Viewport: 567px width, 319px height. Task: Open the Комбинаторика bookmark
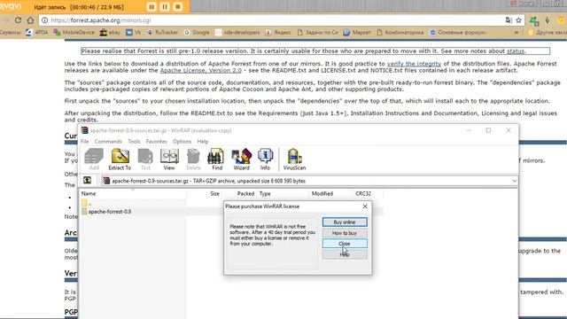[400, 32]
